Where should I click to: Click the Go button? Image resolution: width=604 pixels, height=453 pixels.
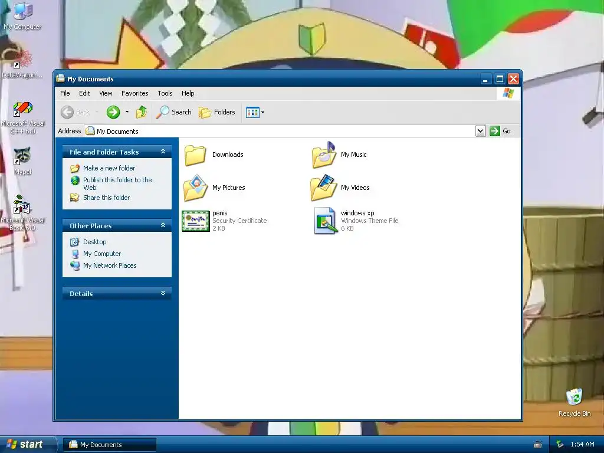point(500,131)
